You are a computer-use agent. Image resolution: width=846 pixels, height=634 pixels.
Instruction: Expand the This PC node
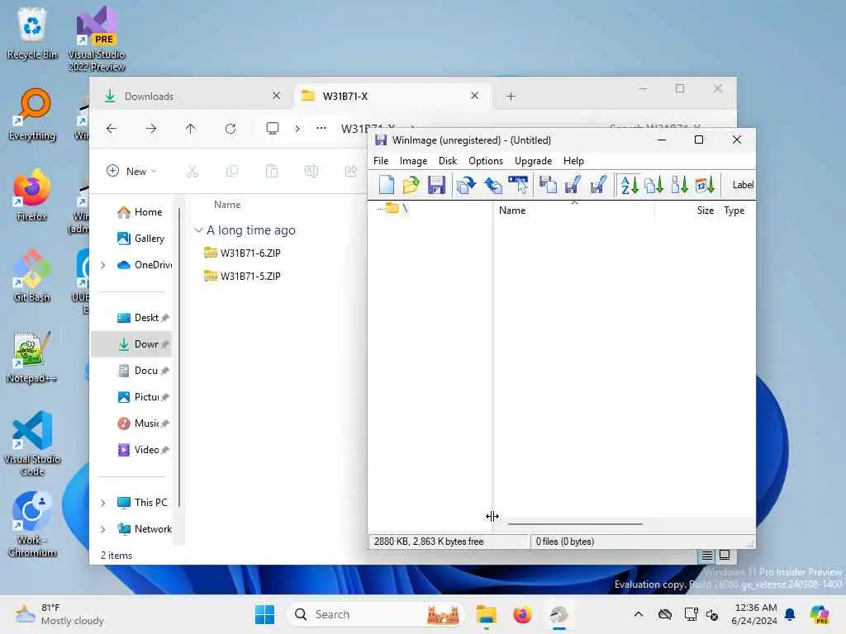(103, 503)
